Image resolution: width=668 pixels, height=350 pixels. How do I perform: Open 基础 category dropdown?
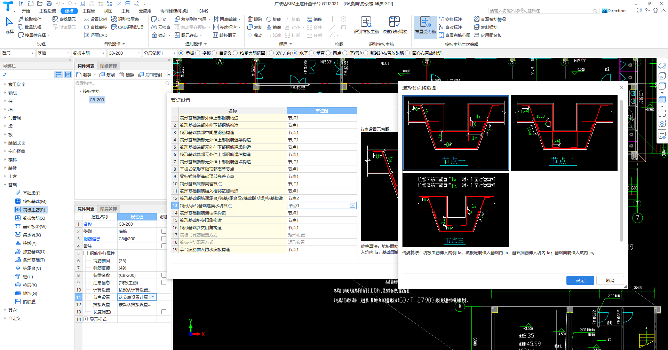[54, 53]
